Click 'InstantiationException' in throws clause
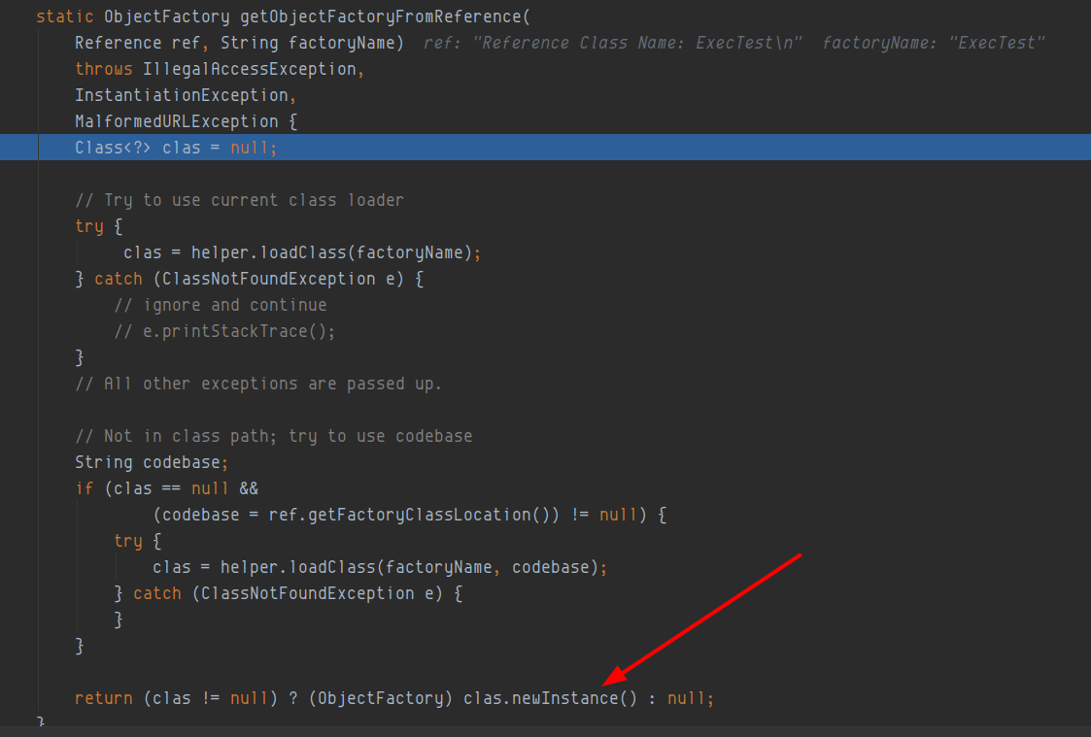Viewport: 1091px width, 737px height. pos(182,95)
